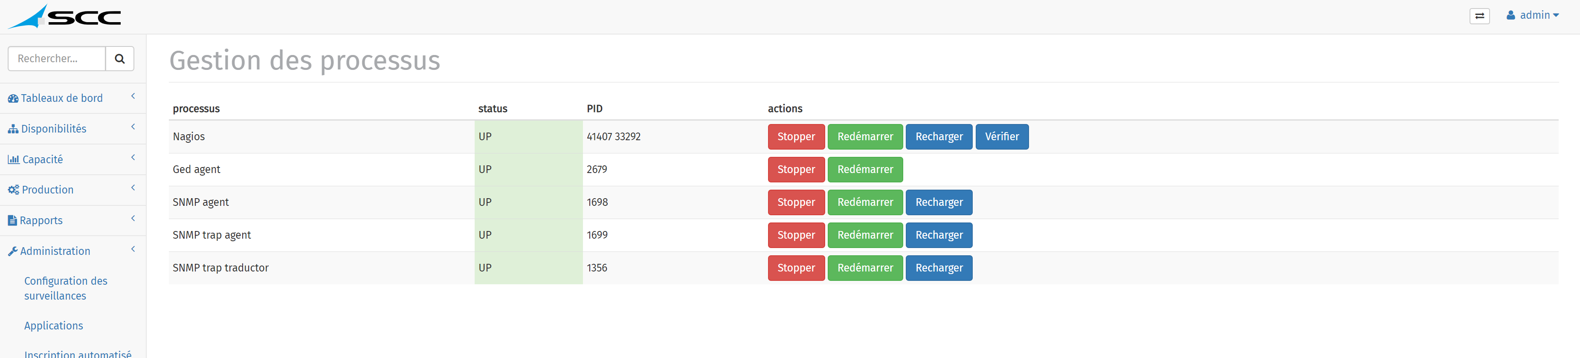Toggle the sidebar with the swap-arrows icon
Viewport: 1580px width, 358px height.
pyautogui.click(x=1479, y=16)
